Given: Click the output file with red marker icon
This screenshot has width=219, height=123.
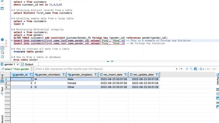Looking at the screenshot, I should pyautogui.click(x=2, y=52).
